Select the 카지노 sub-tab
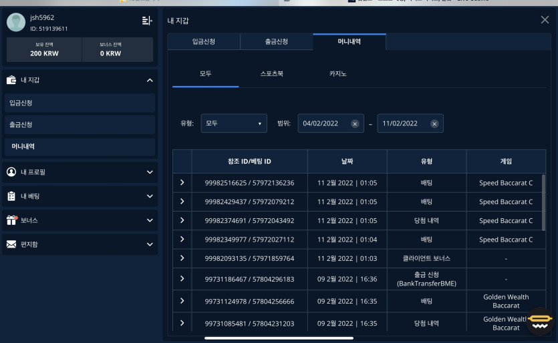 pyautogui.click(x=338, y=74)
